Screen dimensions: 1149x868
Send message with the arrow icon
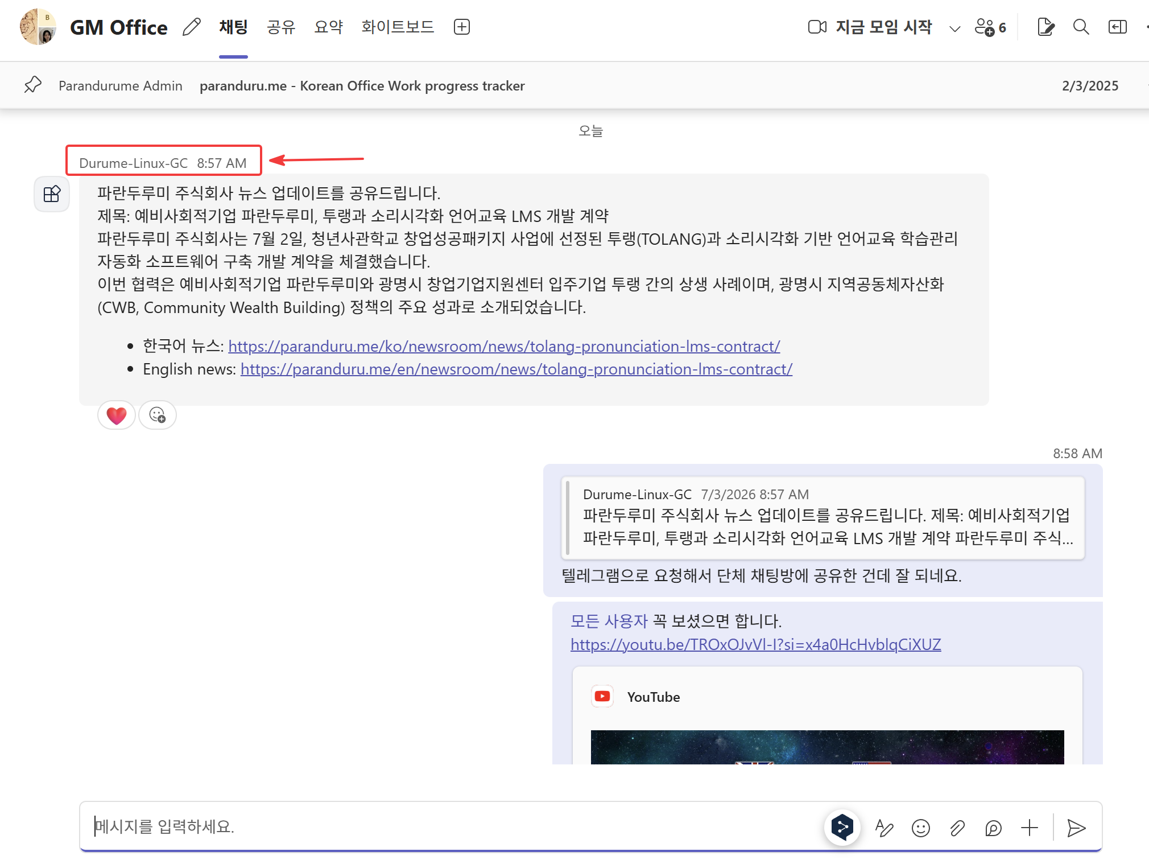coord(1076,828)
